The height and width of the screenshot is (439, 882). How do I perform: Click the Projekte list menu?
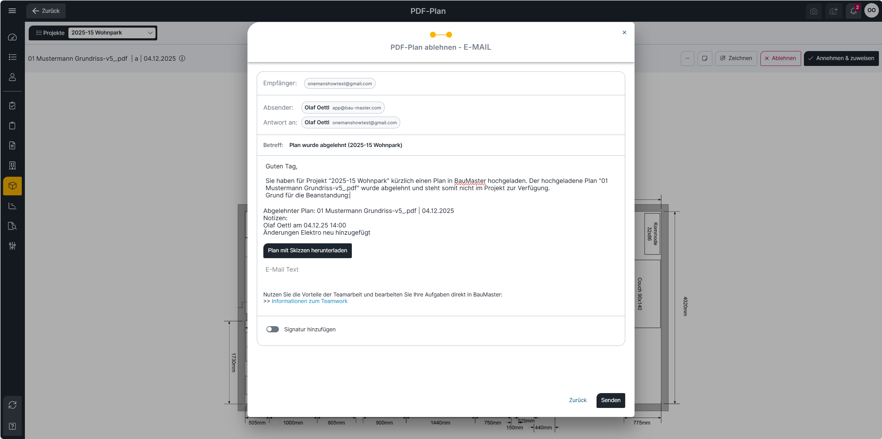click(x=50, y=33)
